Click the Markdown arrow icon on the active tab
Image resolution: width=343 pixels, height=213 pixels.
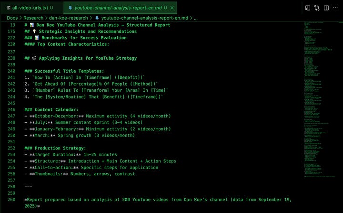click(70, 8)
